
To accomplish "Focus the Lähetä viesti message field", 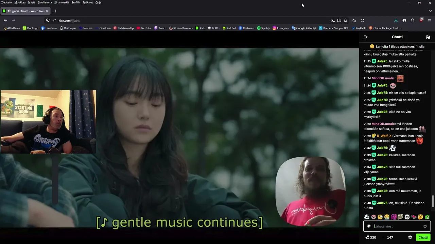I will click(397, 226).
